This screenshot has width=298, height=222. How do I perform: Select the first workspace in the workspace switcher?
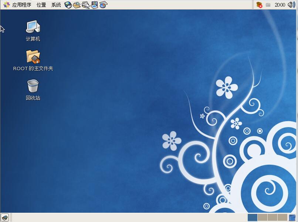tap(253, 218)
